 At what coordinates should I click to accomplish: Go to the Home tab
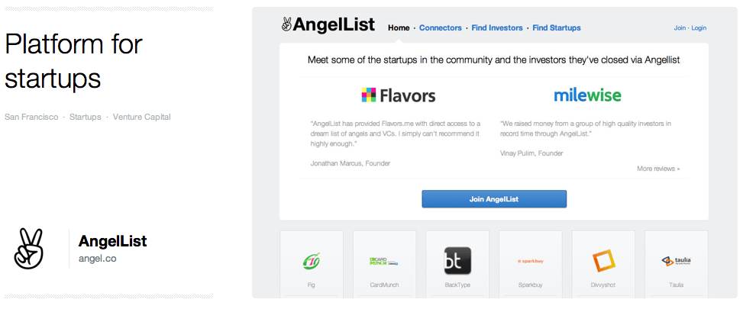tap(399, 28)
